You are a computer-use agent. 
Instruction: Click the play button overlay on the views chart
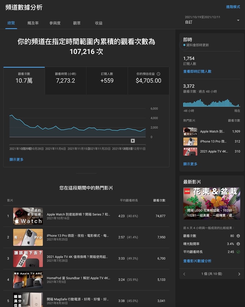132,141
